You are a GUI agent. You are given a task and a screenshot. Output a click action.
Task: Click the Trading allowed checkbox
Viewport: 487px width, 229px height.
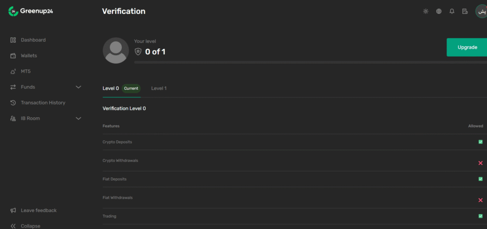480,216
